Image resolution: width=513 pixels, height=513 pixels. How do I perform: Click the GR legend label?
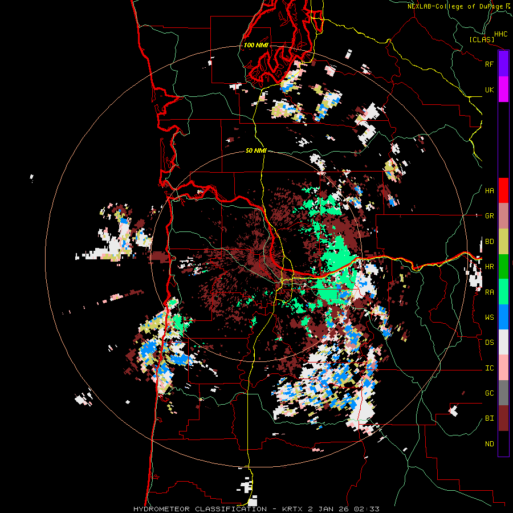point(489,216)
